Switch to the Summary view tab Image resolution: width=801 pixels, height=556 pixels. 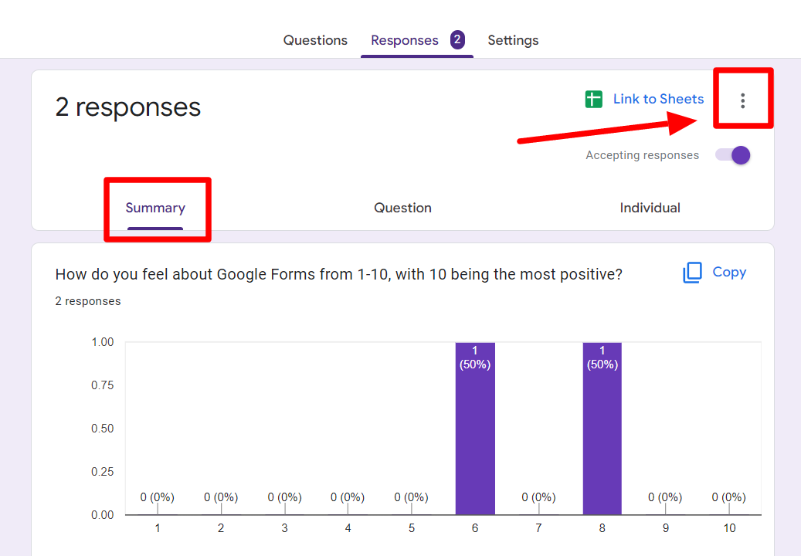click(x=155, y=208)
